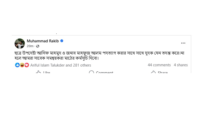This screenshot has width=205, height=117.
Task: Click the blue thumbs-up reaction icon
Action: (x=17, y=65)
